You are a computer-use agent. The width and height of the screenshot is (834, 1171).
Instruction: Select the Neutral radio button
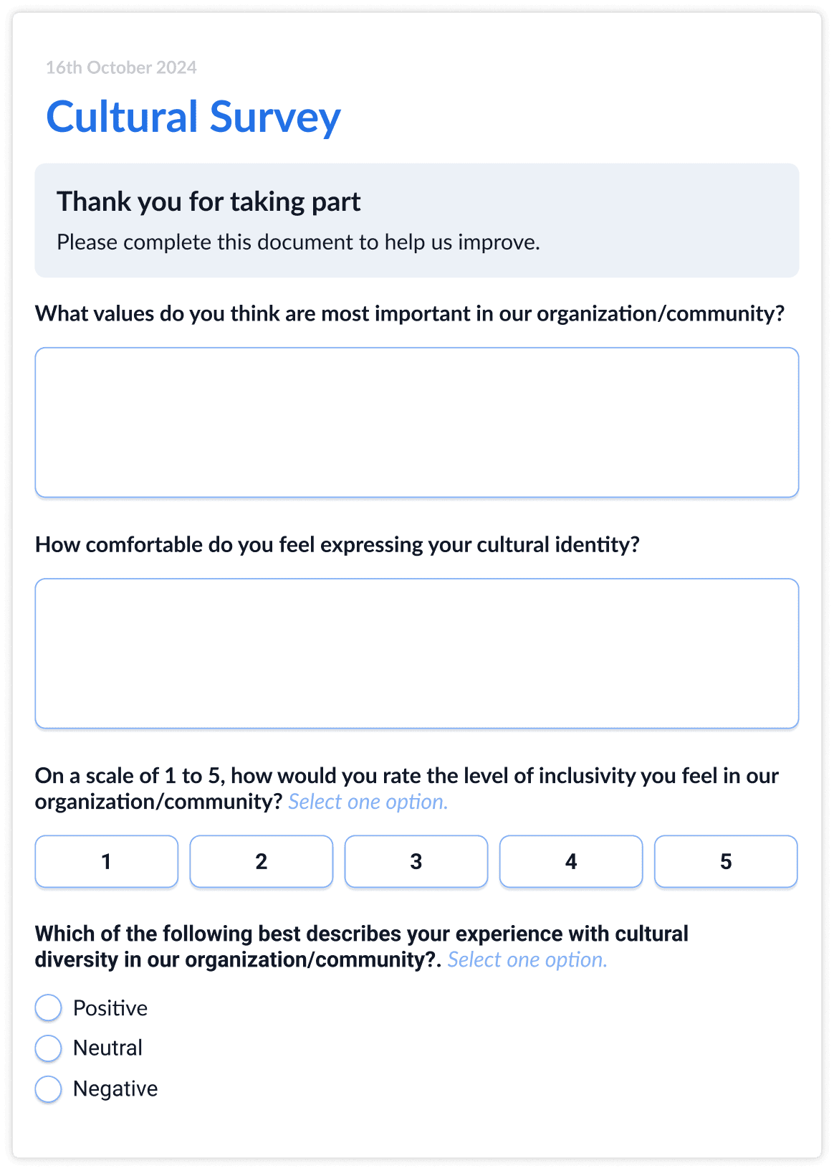[x=47, y=1048]
